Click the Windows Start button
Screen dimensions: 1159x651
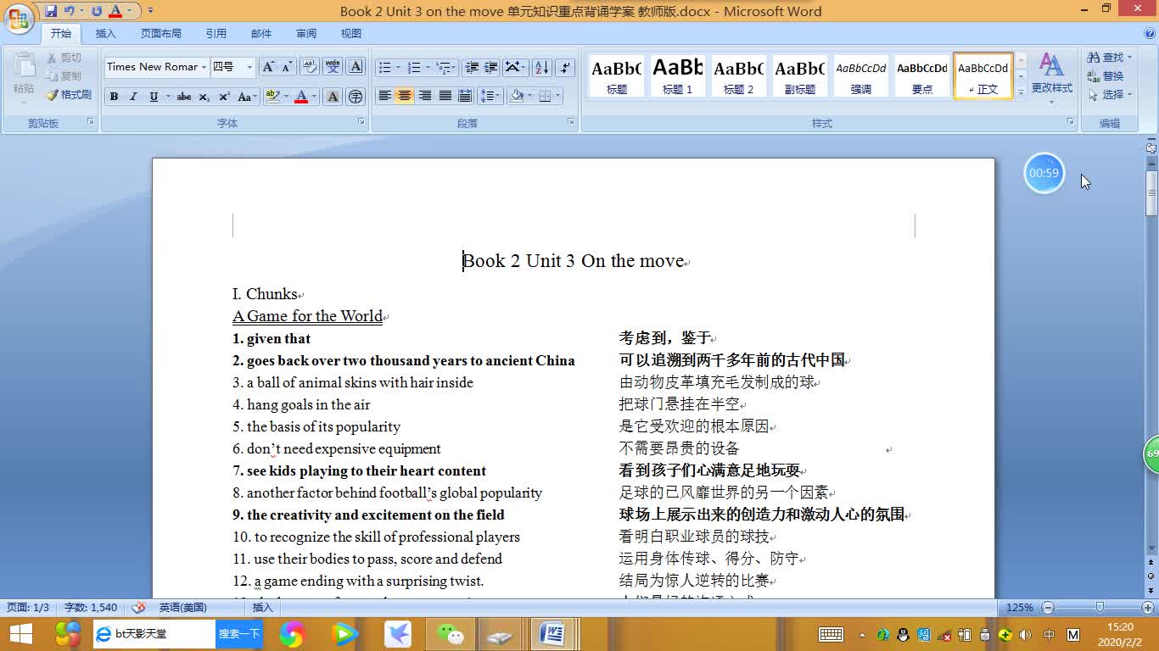(x=20, y=634)
